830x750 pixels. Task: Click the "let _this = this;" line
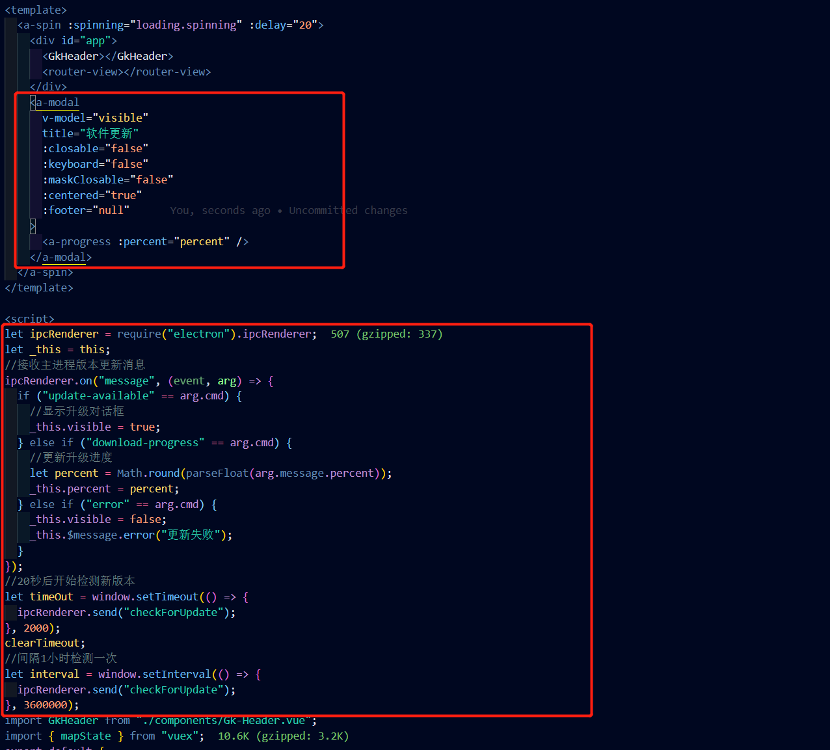point(58,350)
